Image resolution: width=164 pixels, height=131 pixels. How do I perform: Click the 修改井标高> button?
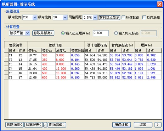click(43, 33)
